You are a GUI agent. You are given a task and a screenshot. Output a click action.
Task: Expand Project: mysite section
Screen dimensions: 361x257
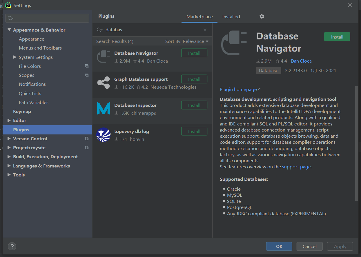[9, 147]
